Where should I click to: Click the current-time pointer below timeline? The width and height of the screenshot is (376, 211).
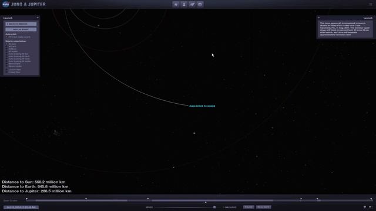[206, 203]
